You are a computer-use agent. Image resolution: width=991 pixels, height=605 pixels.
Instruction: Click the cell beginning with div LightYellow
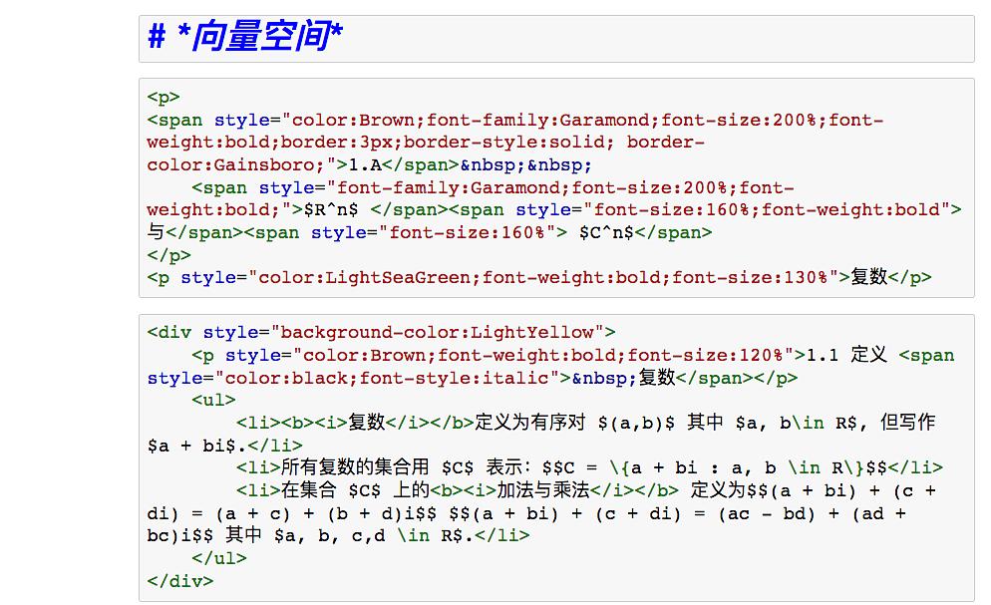pos(556,457)
